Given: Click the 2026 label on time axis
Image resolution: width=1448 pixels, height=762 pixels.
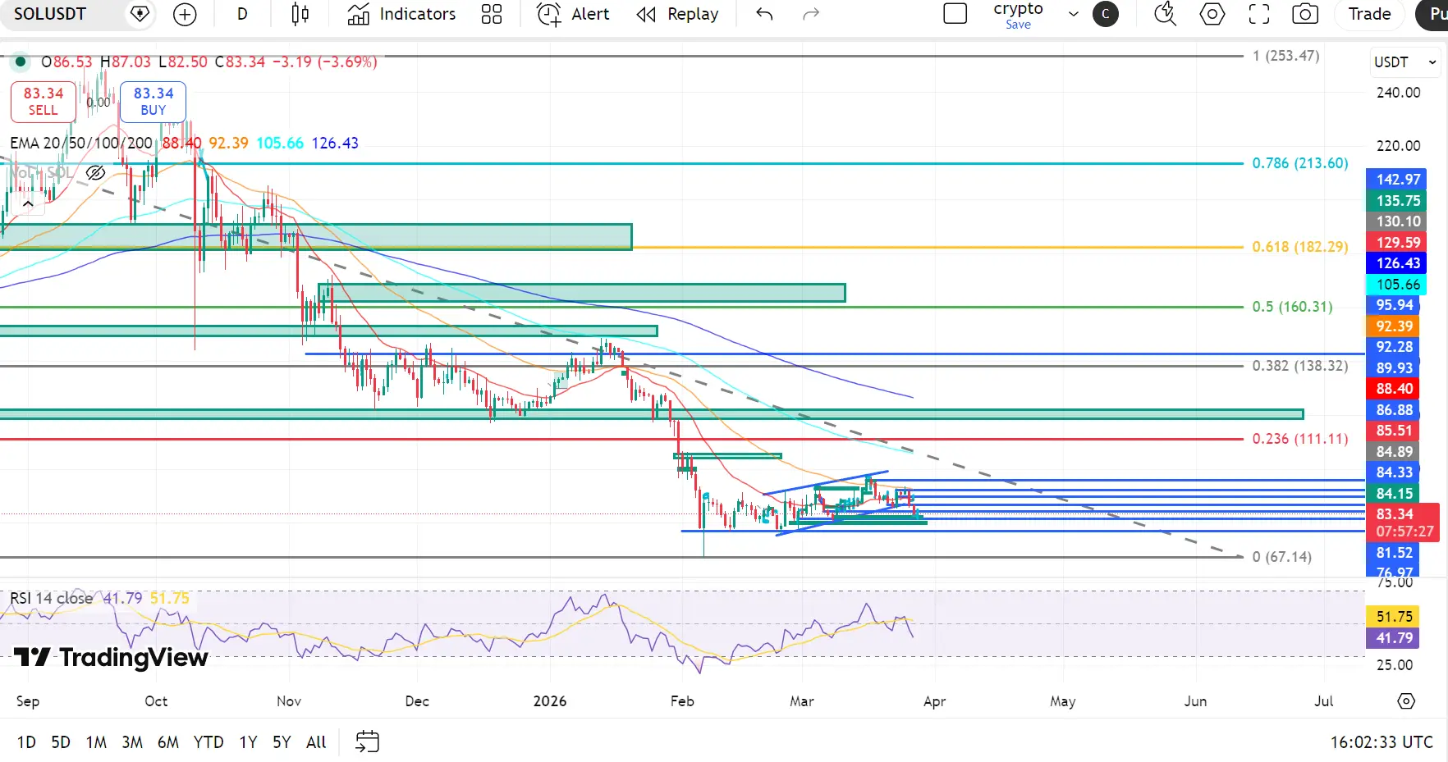Looking at the screenshot, I should [x=550, y=701].
